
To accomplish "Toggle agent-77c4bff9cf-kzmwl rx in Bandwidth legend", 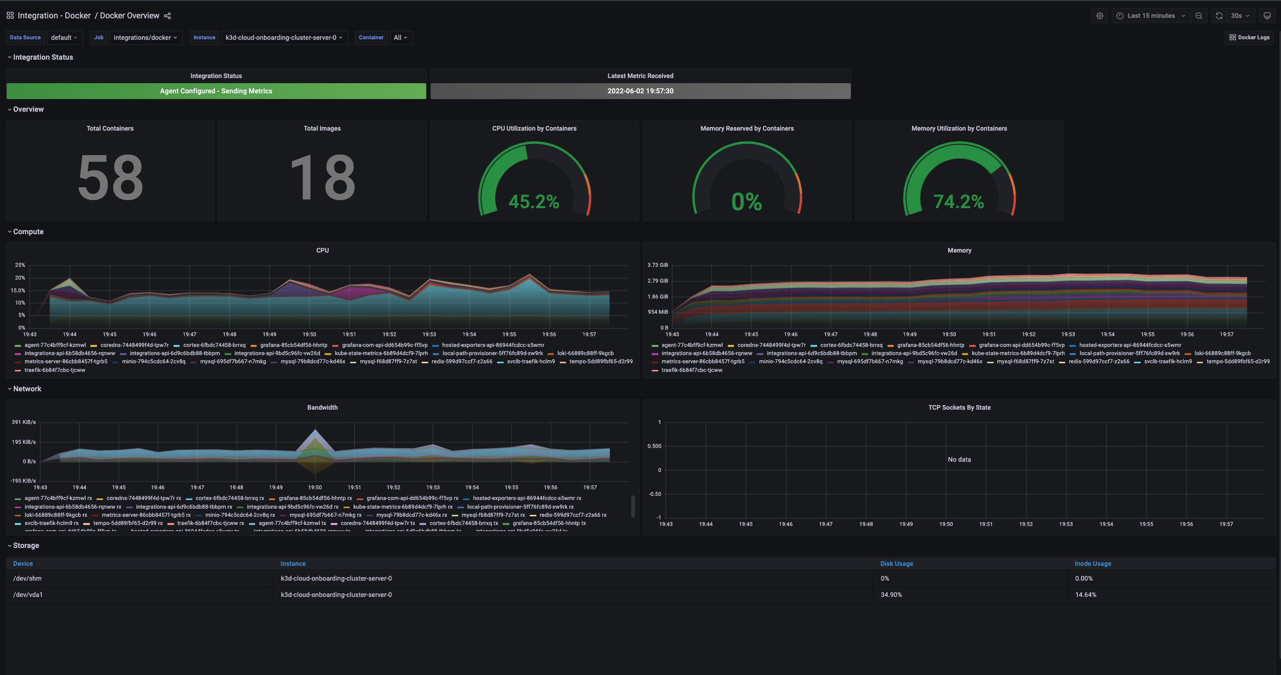I will [x=58, y=498].
